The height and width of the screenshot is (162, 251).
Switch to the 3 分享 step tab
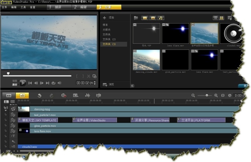click(109, 7)
